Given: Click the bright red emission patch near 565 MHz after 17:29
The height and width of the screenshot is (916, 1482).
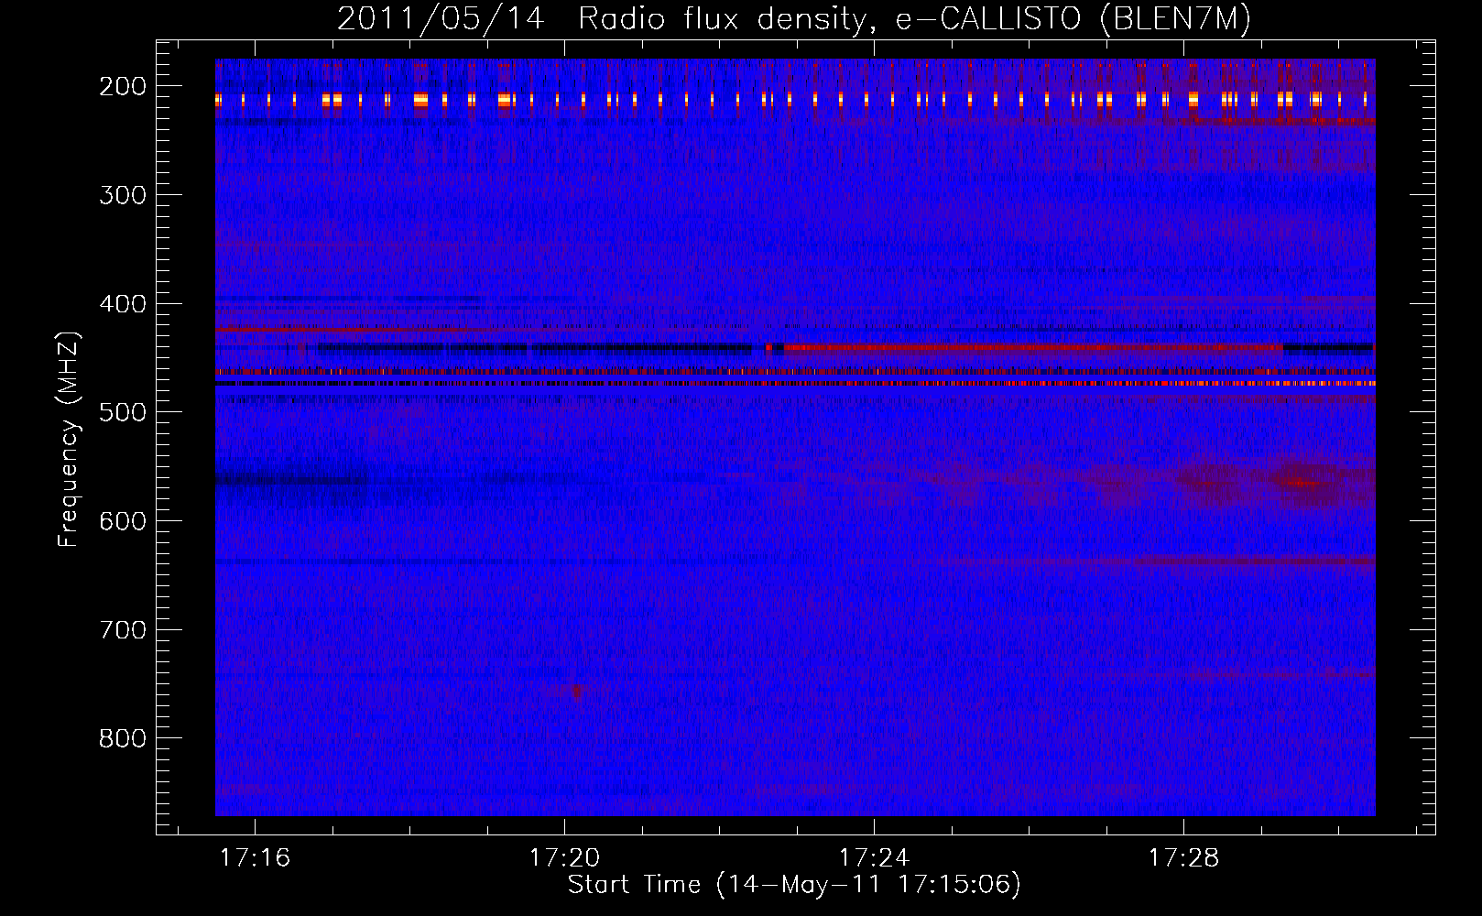Looking at the screenshot, I should point(1301,482).
